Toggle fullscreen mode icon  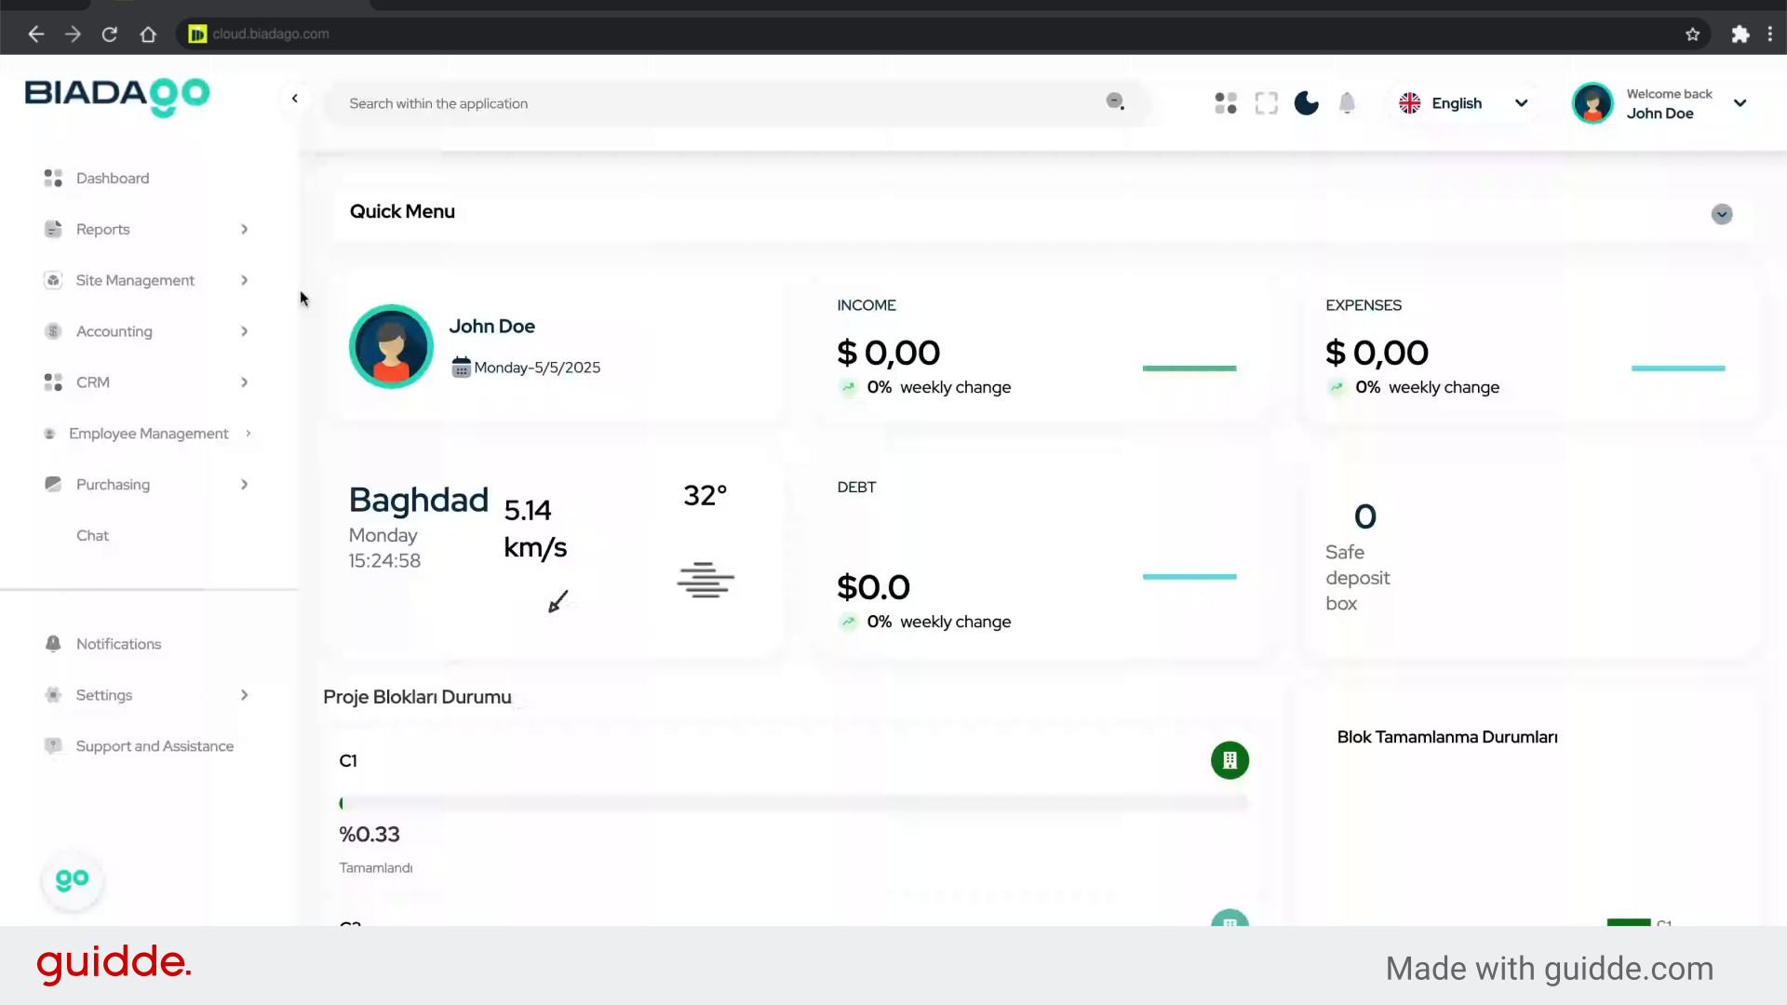(x=1266, y=103)
